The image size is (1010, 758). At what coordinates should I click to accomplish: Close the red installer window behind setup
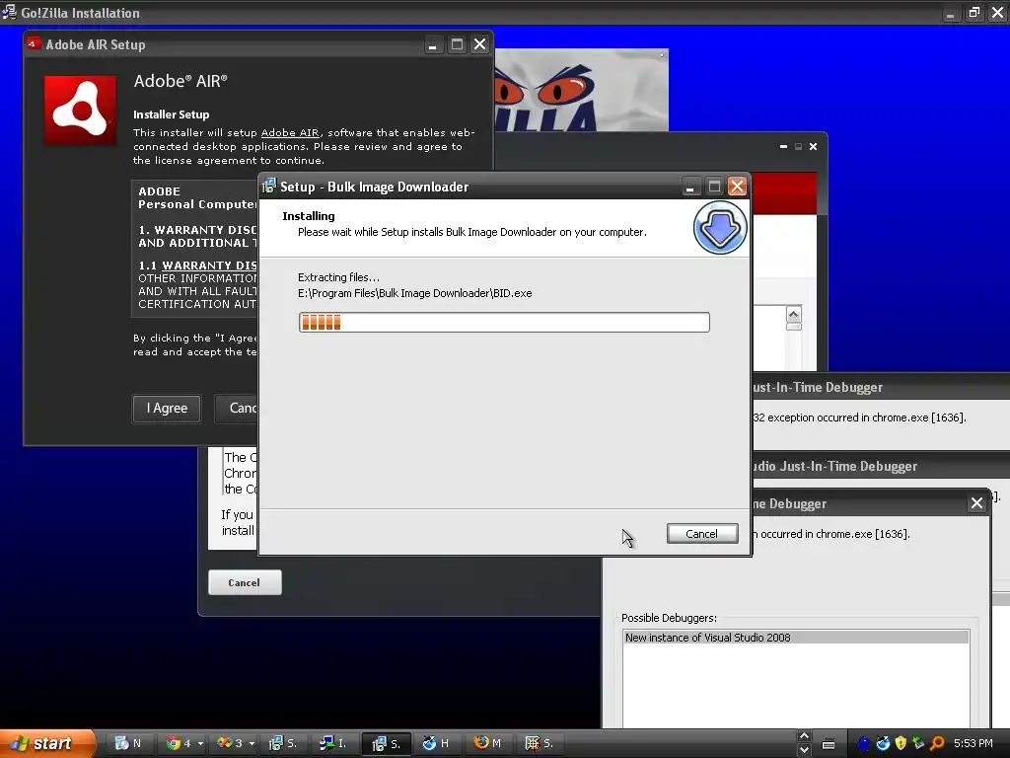pyautogui.click(x=813, y=147)
